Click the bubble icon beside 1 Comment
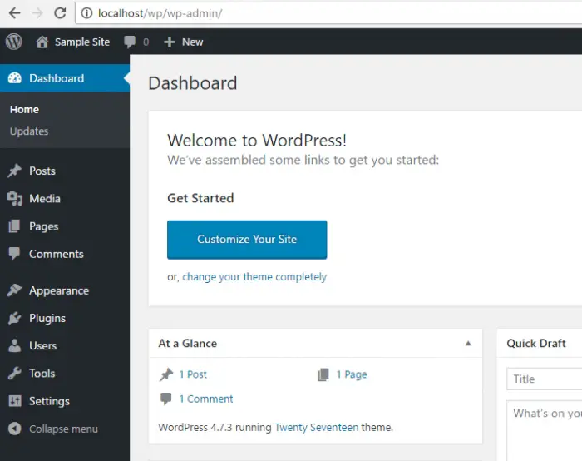Screen dimensions: 582x461 [x=166, y=399]
